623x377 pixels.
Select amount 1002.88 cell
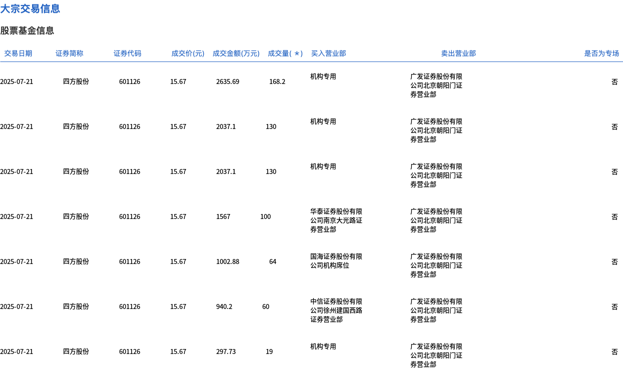[x=228, y=261]
